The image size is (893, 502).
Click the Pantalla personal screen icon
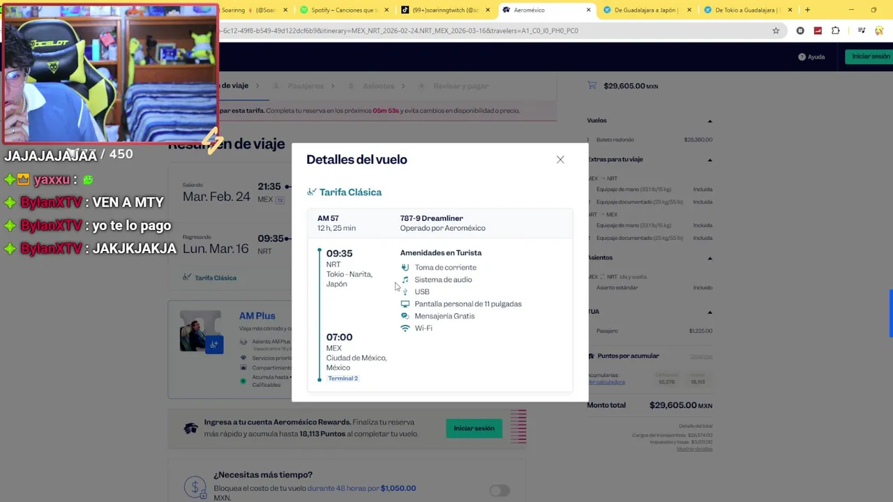(x=405, y=304)
